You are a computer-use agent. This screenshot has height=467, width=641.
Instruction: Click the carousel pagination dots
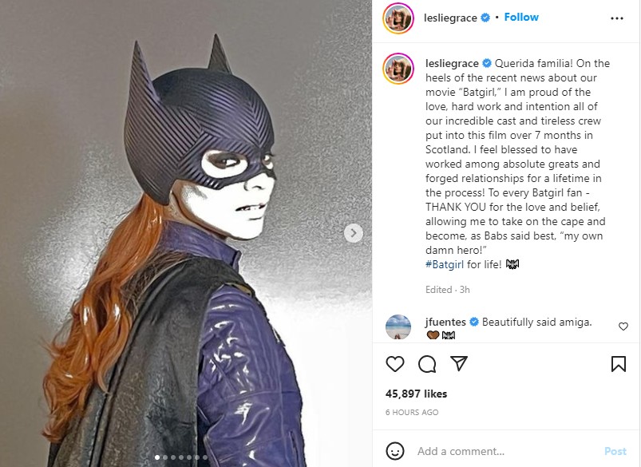tap(181, 457)
